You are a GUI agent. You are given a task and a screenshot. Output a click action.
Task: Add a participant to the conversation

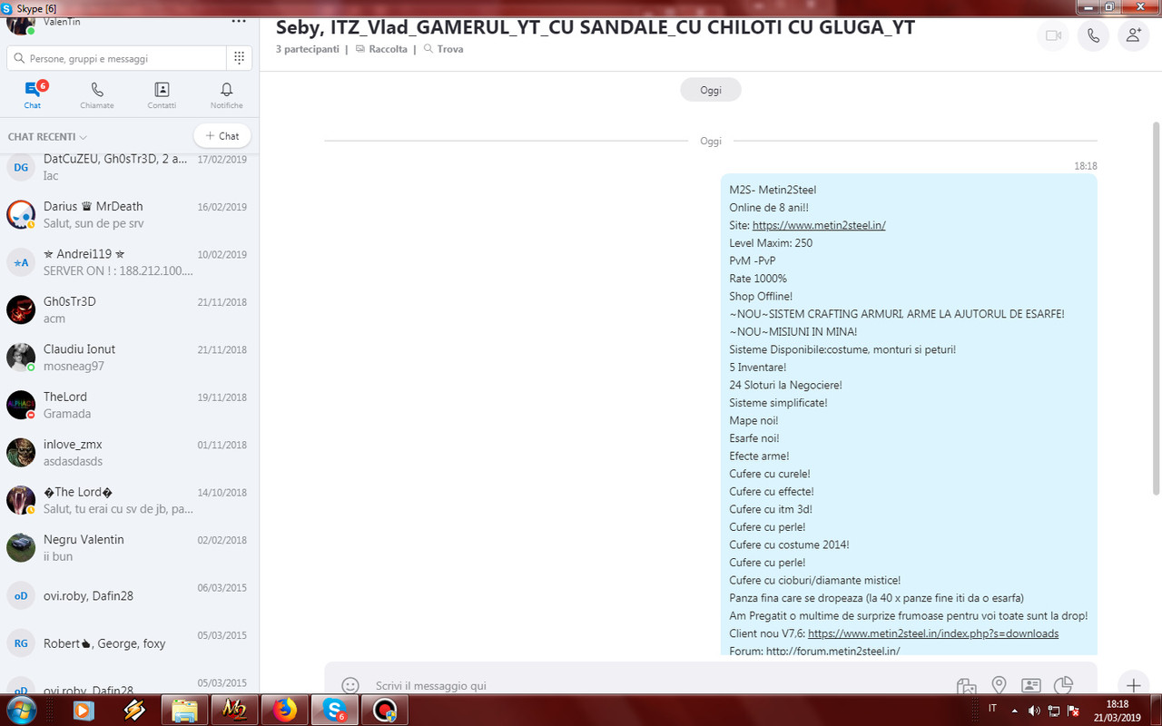tap(1133, 35)
